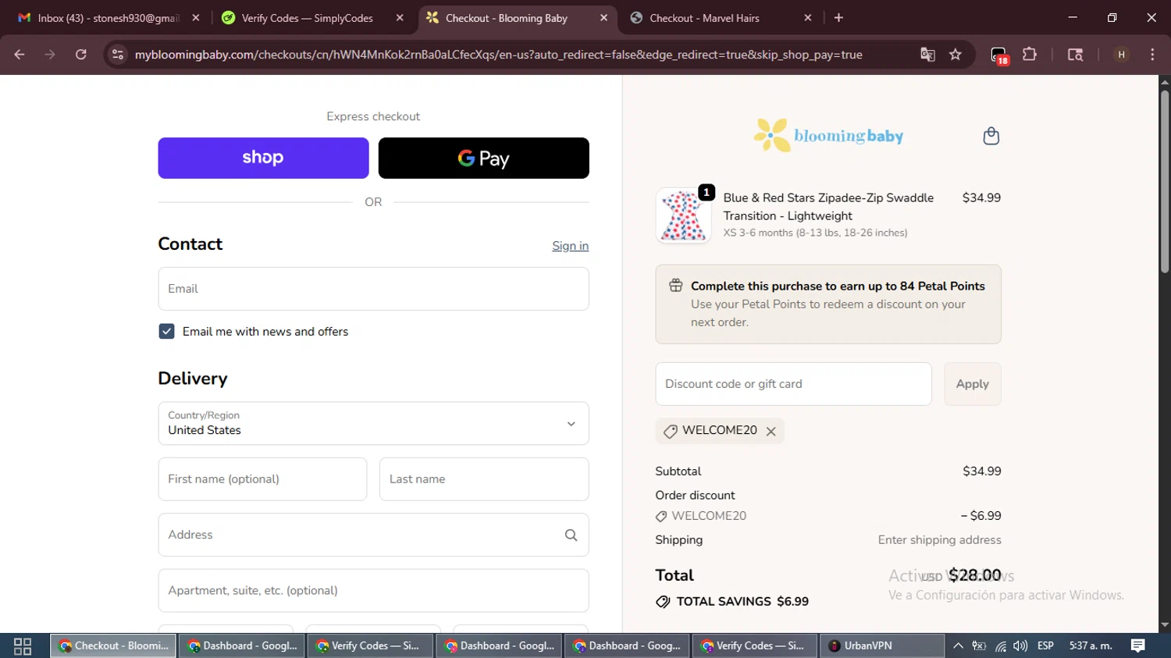Pay with Google Pay button
This screenshot has height=658, width=1171.
[x=483, y=158]
